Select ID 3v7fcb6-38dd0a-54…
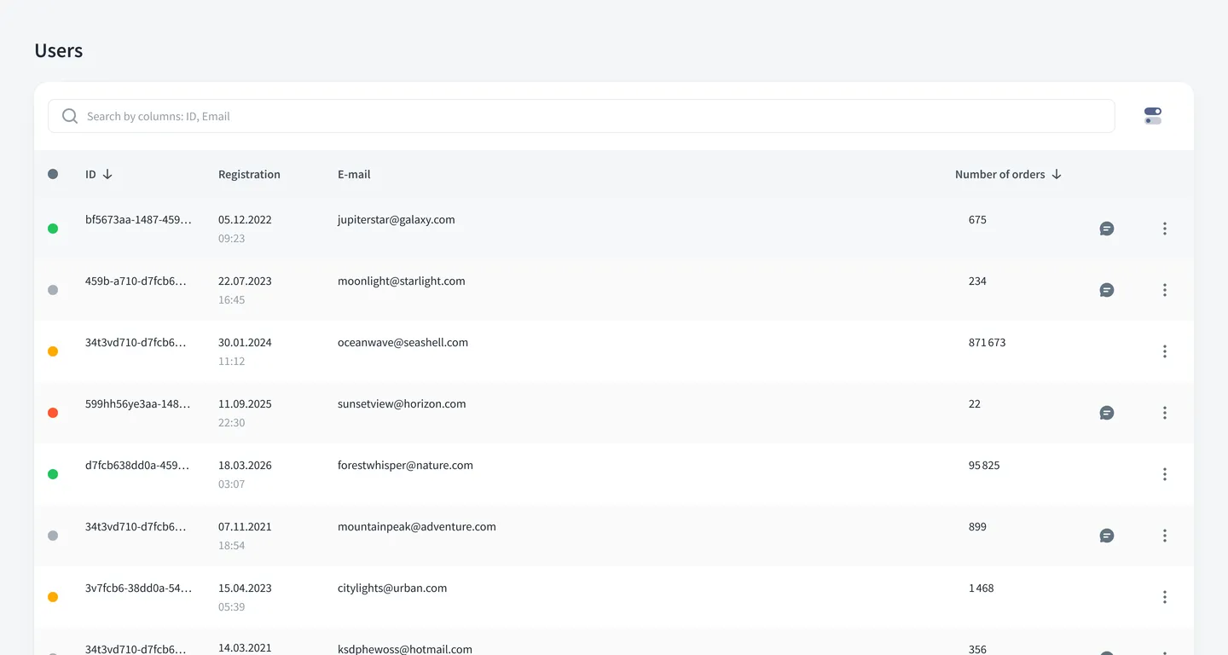1228x655 pixels. [138, 588]
